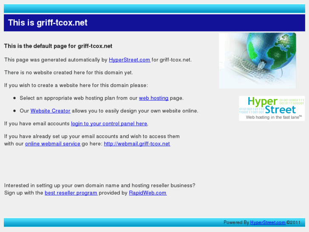Open the online webmail service link
309x232 pixels.
pyautogui.click(x=53, y=144)
